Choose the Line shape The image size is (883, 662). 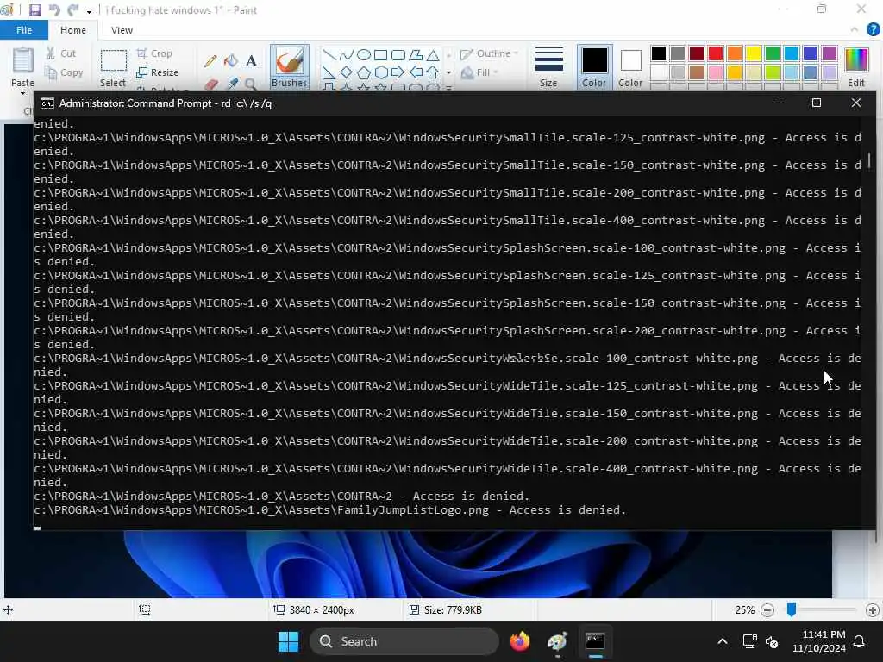329,54
